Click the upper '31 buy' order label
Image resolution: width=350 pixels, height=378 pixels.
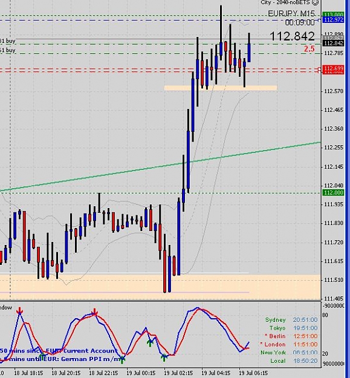(x=7, y=41)
